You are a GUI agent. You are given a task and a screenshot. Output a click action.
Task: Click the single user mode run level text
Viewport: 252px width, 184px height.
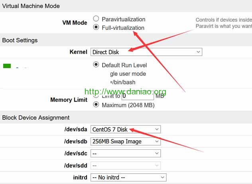(x=128, y=74)
